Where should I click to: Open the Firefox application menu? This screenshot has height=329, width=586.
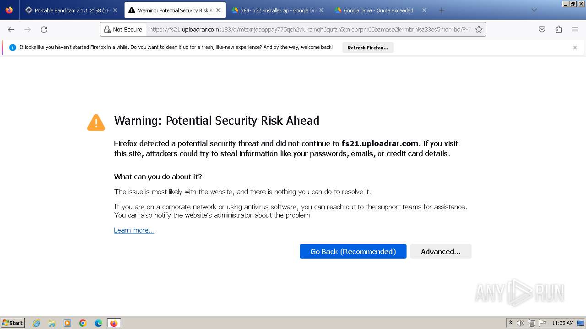pyautogui.click(x=575, y=30)
